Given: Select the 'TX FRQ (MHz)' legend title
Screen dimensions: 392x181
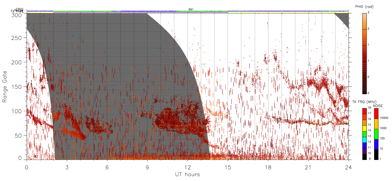Looking at the screenshot, I should point(364,102).
